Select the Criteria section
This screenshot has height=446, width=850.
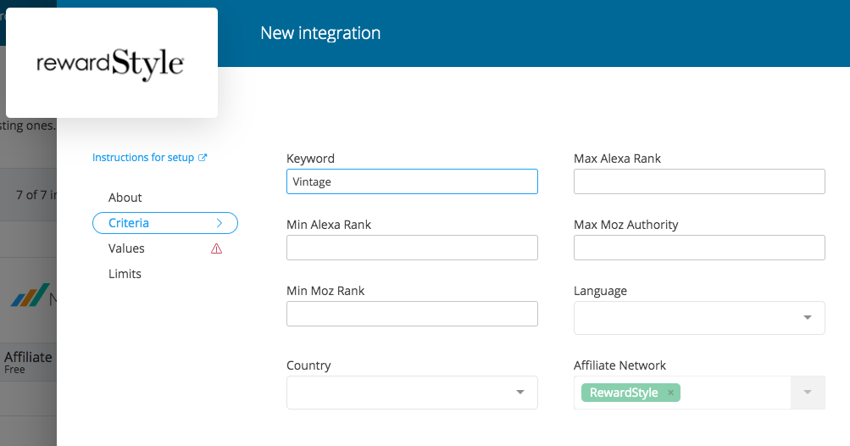tap(129, 223)
